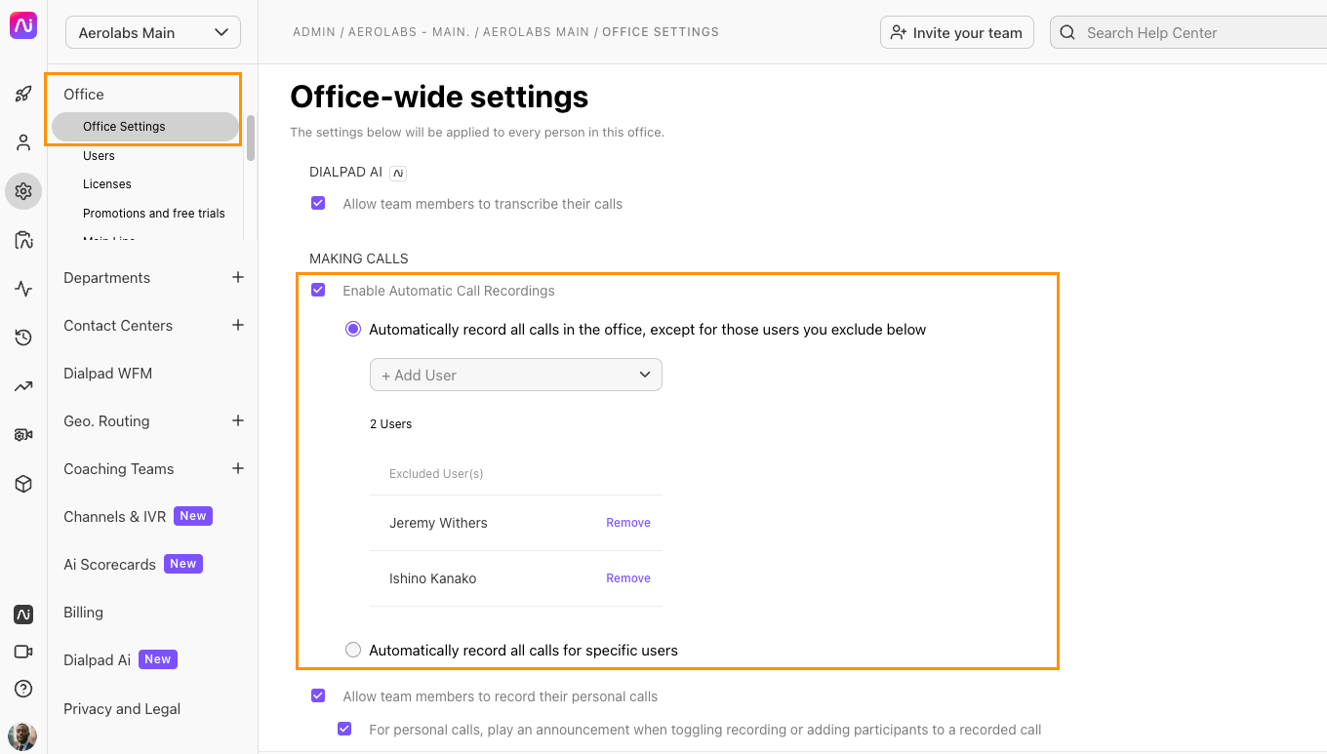Remove Jeremy Withers from excluded users
1327x754 pixels.
628,523
